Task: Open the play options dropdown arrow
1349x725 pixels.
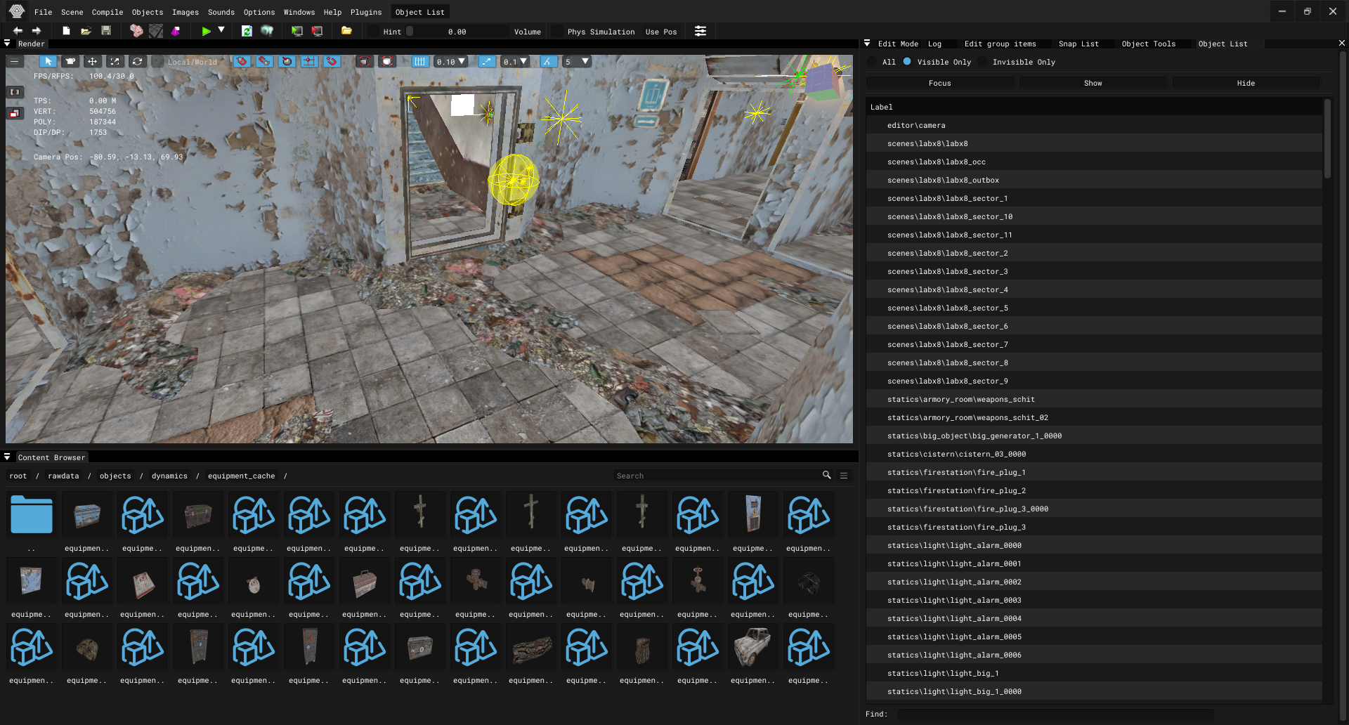Action: point(221,30)
